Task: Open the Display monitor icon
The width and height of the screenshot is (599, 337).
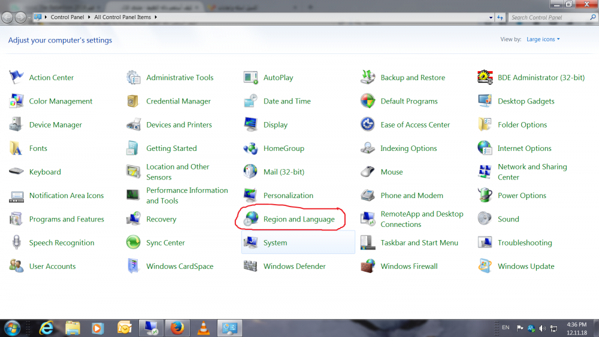Action: [x=250, y=125]
